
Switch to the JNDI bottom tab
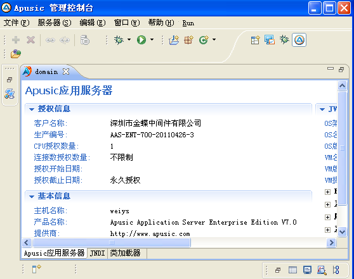click(x=97, y=253)
